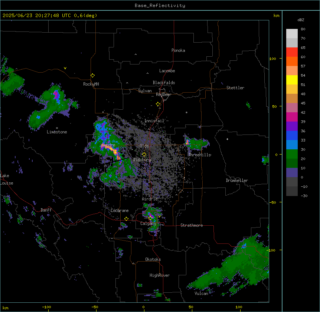Click the Olds city label
320x312 pixels.
(x=144, y=146)
